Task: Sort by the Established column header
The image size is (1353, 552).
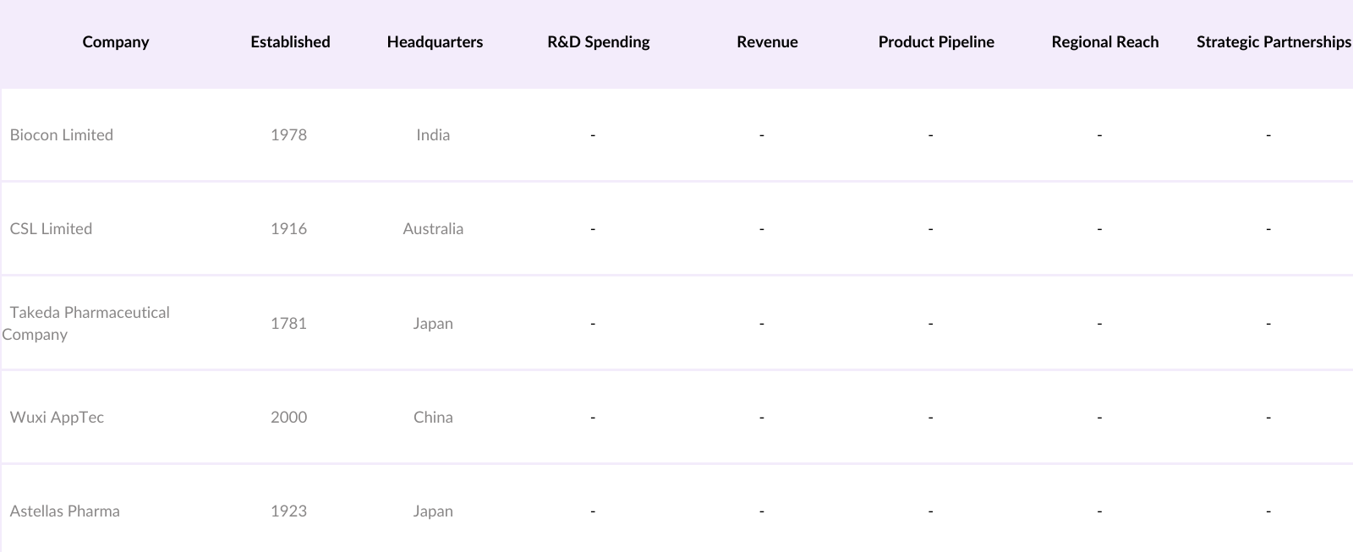Action: click(x=290, y=42)
